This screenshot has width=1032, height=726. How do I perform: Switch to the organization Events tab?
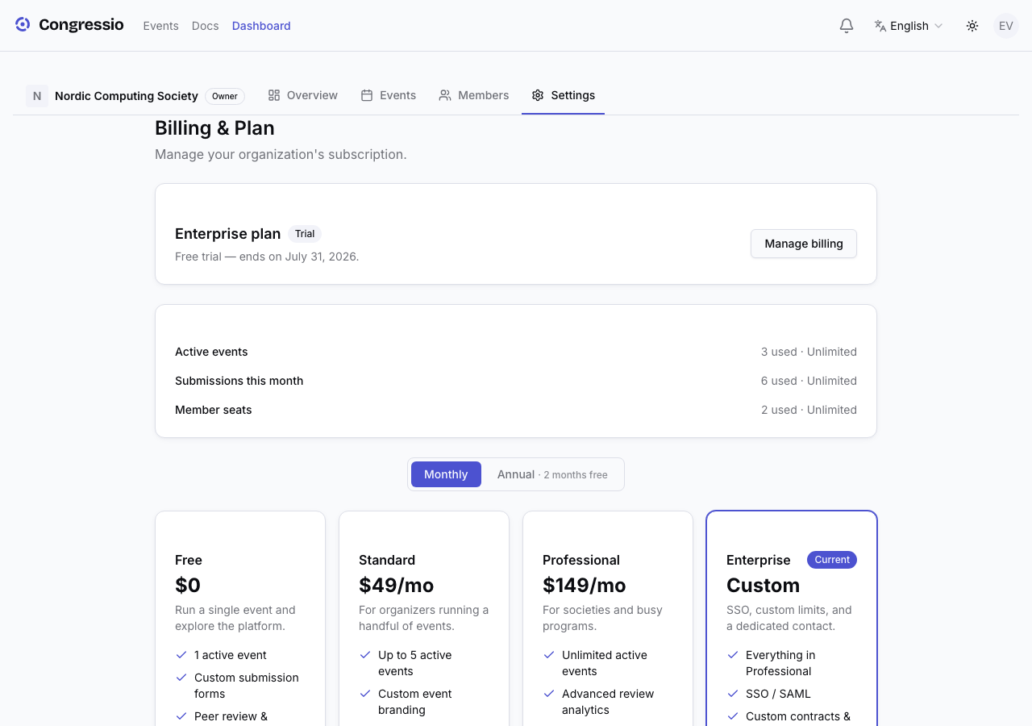tap(389, 95)
